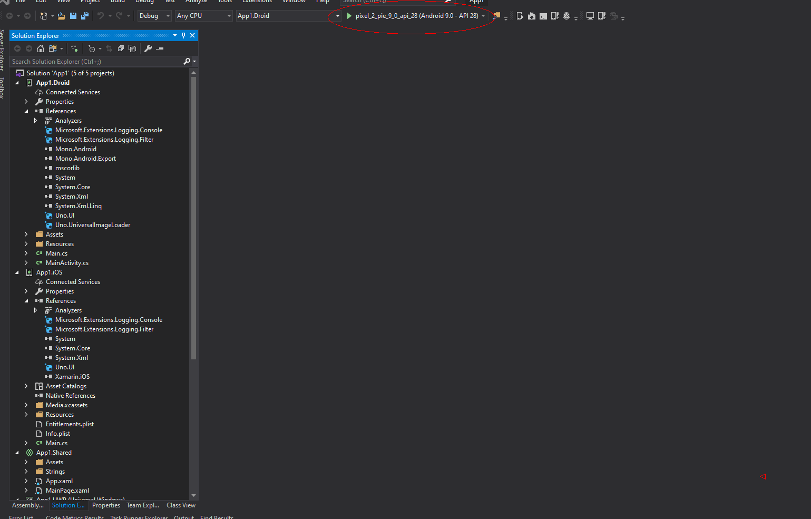Image resolution: width=811 pixels, height=519 pixels.
Task: Expand the Assets folder under App1.Droid
Action: 26,234
